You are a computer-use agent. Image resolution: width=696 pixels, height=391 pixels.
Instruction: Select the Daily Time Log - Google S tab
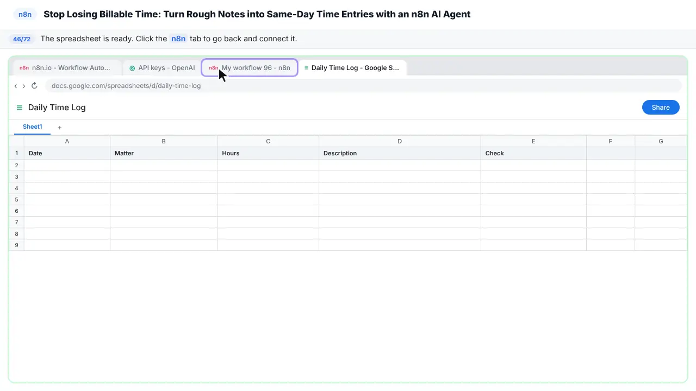click(352, 68)
